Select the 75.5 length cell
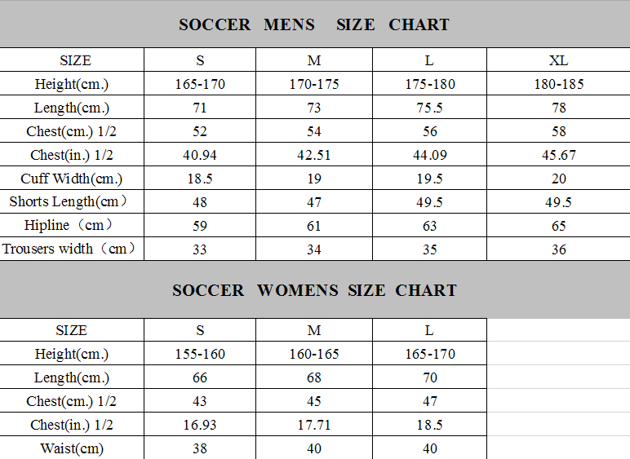 point(430,108)
